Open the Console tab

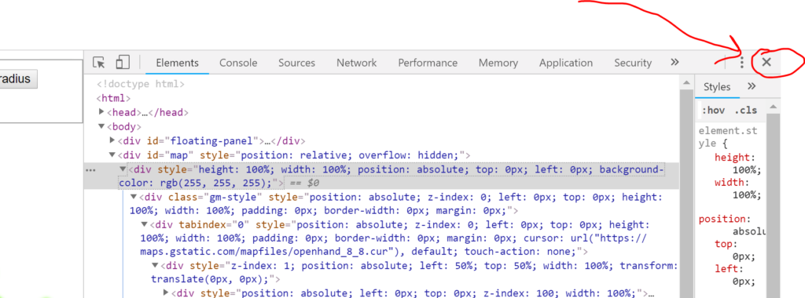pos(238,63)
